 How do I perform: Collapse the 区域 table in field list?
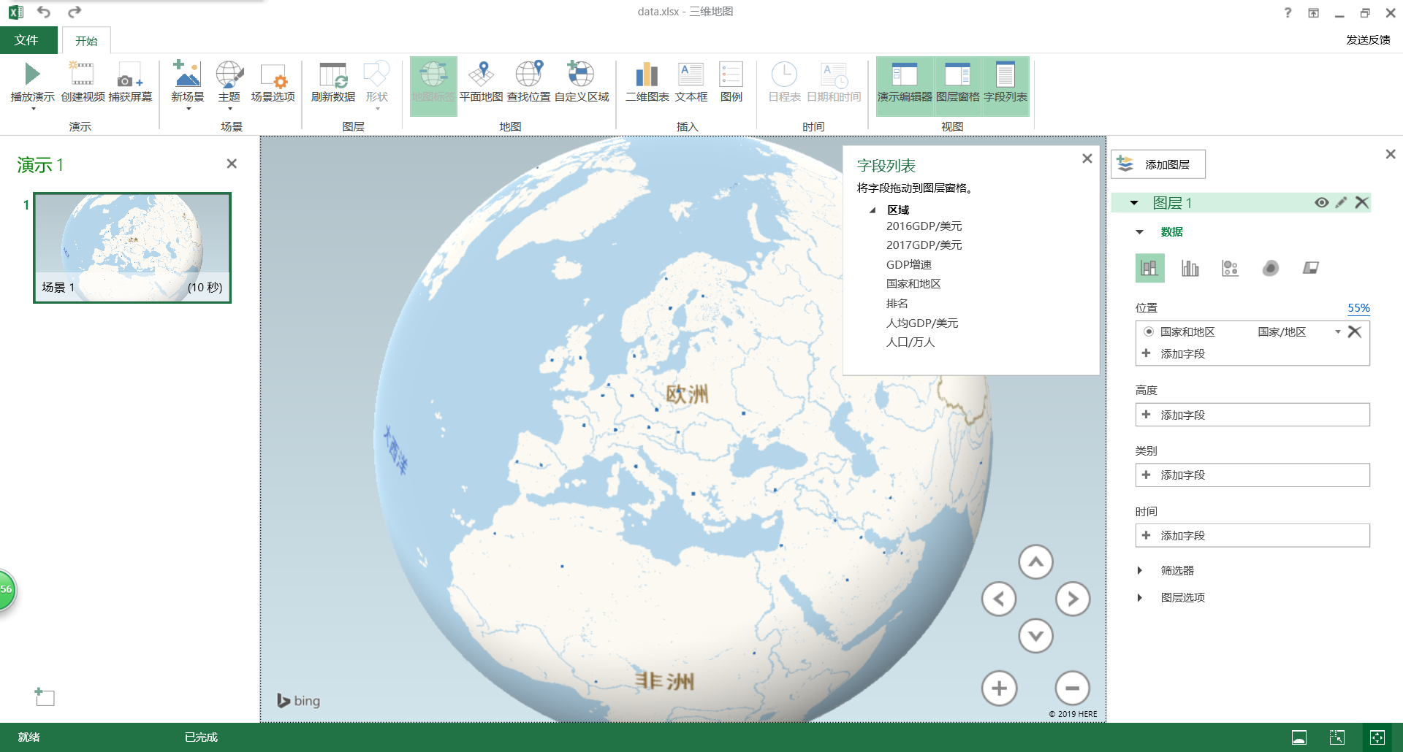[872, 210]
